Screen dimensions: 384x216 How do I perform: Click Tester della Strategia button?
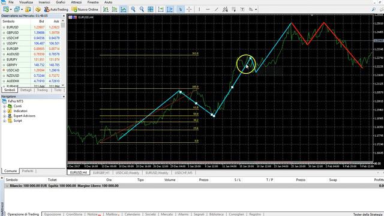(x=367, y=214)
